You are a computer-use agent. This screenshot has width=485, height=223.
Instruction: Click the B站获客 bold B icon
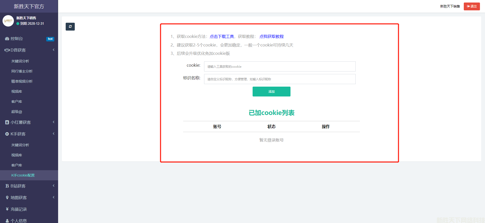(x=7, y=186)
